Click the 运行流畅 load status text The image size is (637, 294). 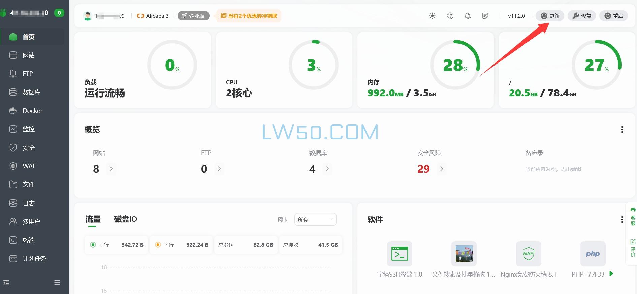[104, 93]
